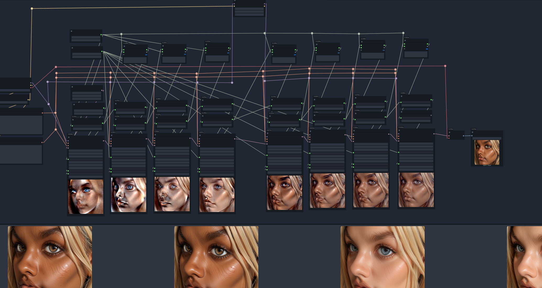Click the yellow reroute dot at top left

(32, 9)
